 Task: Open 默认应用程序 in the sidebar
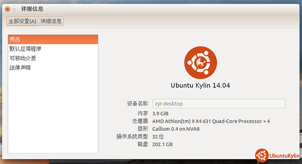click(53, 49)
